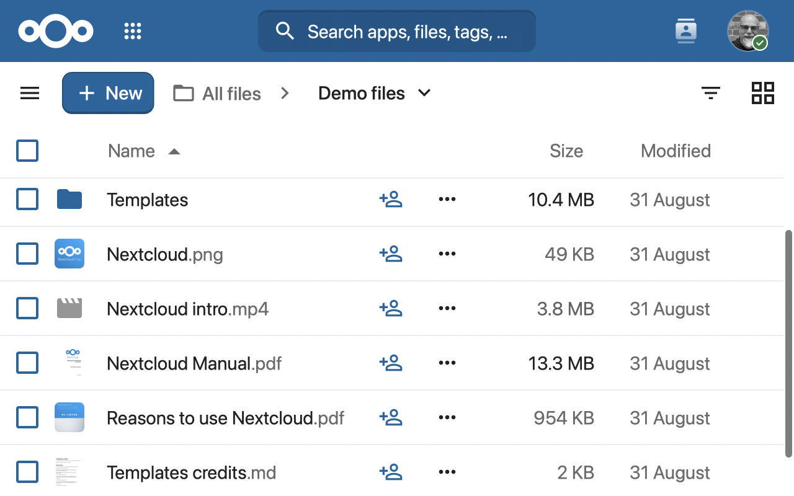Open Reasons to use Nextcloud.pdf name
The image size is (794, 496).
[226, 418]
